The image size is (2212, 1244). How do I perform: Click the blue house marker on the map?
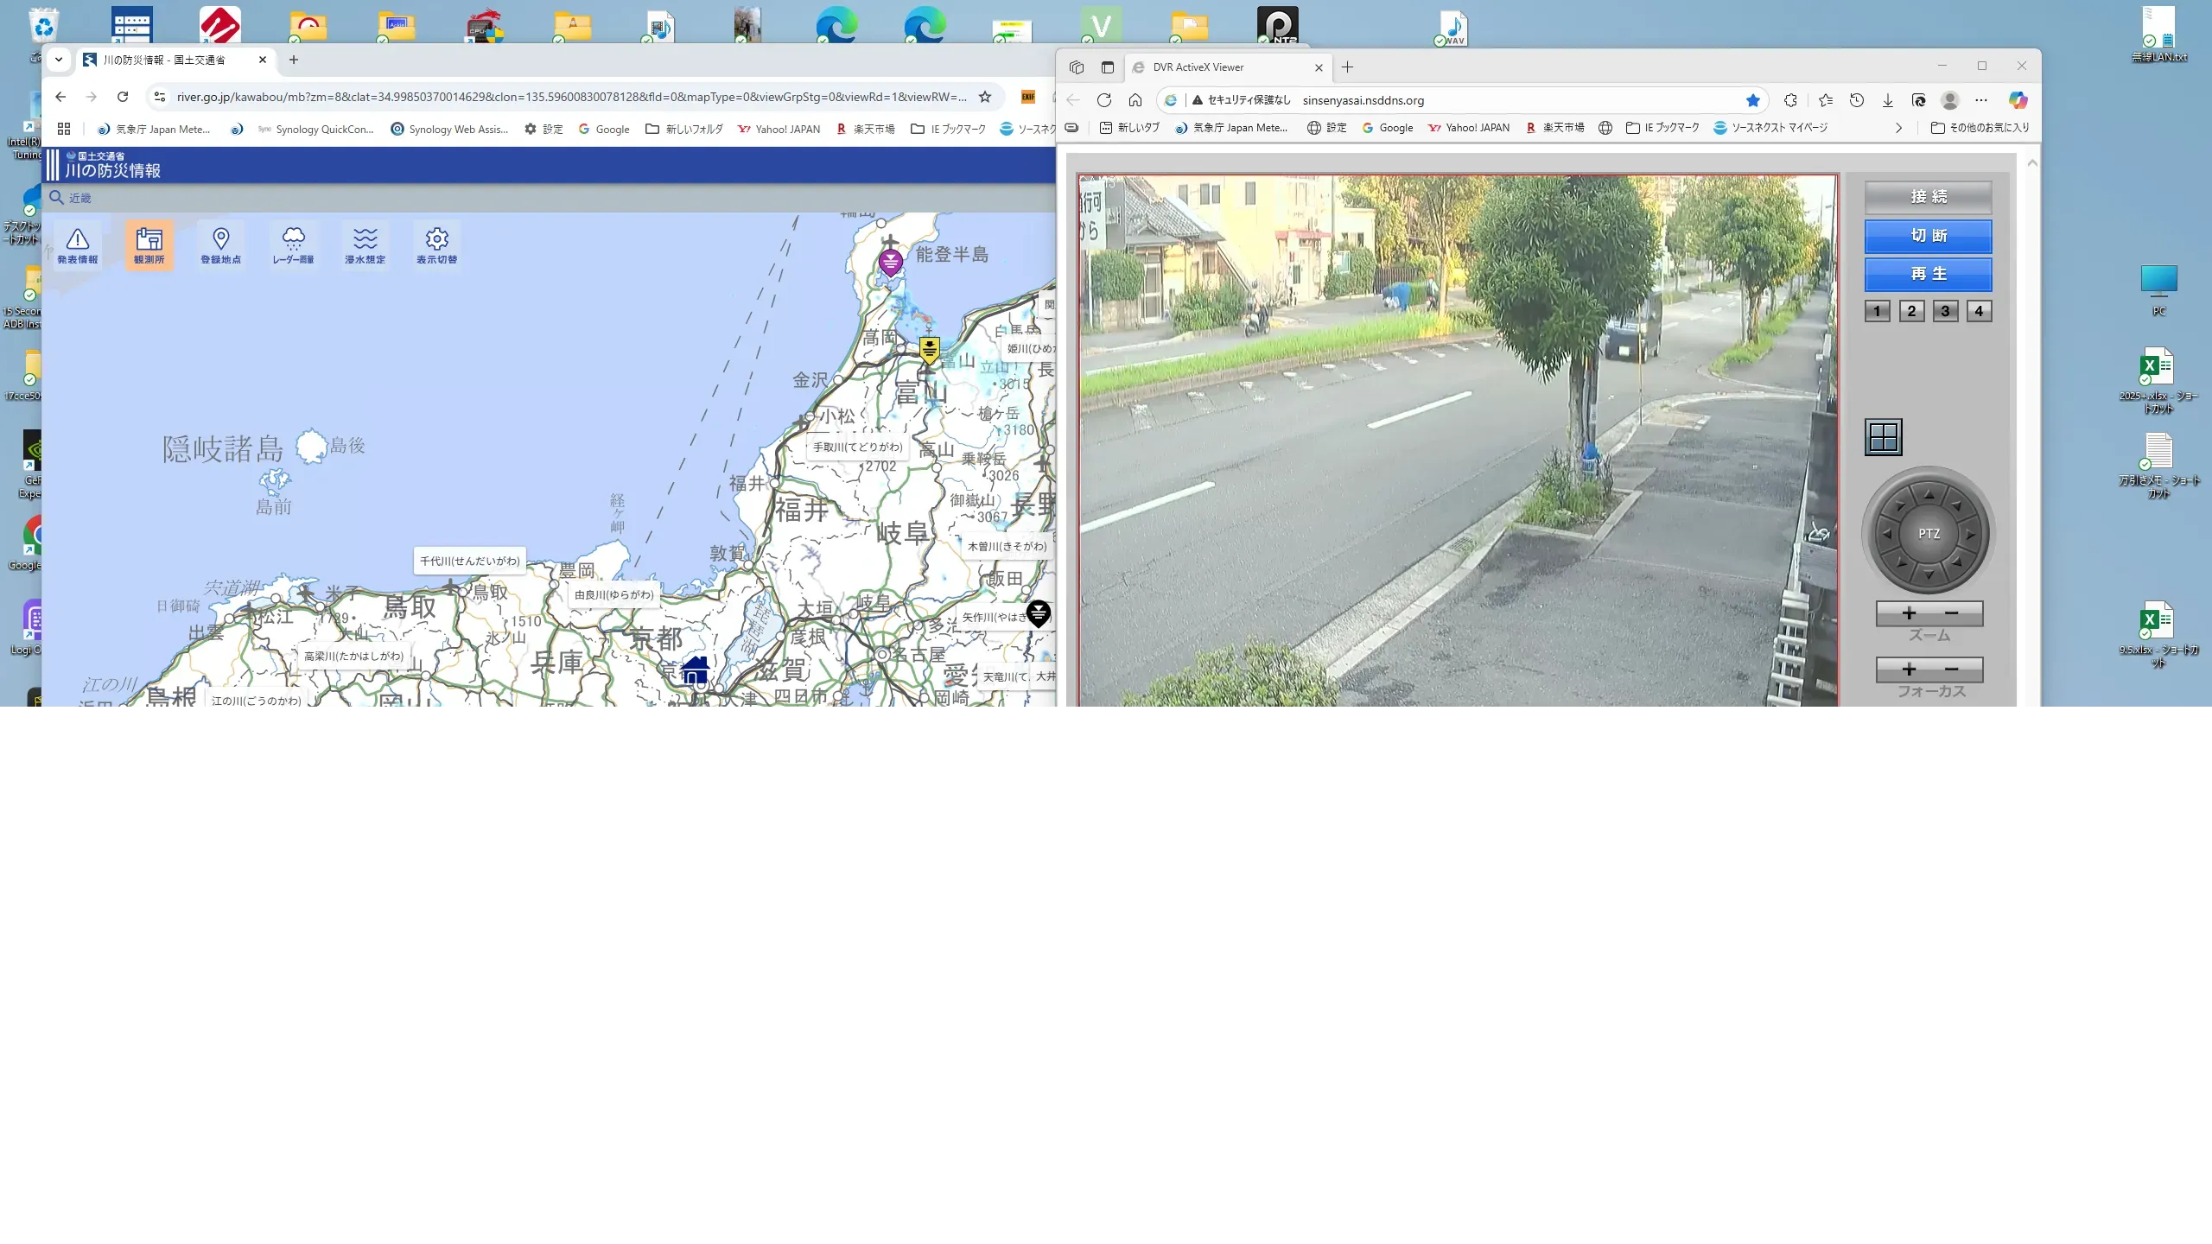(695, 670)
